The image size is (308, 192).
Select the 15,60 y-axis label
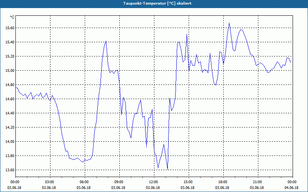(x=10, y=28)
